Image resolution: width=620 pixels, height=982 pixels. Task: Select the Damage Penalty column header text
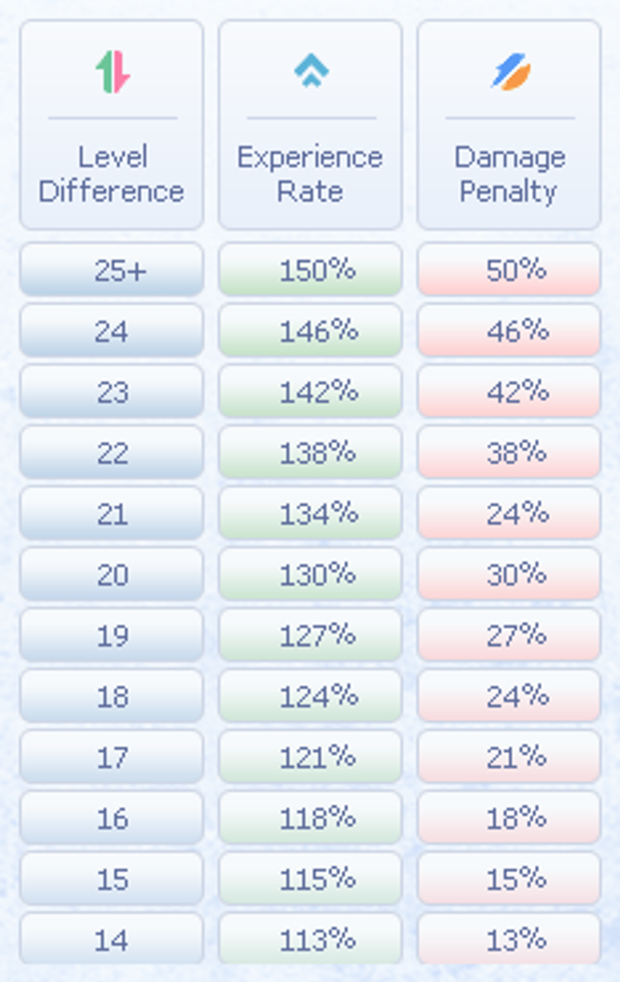509,174
